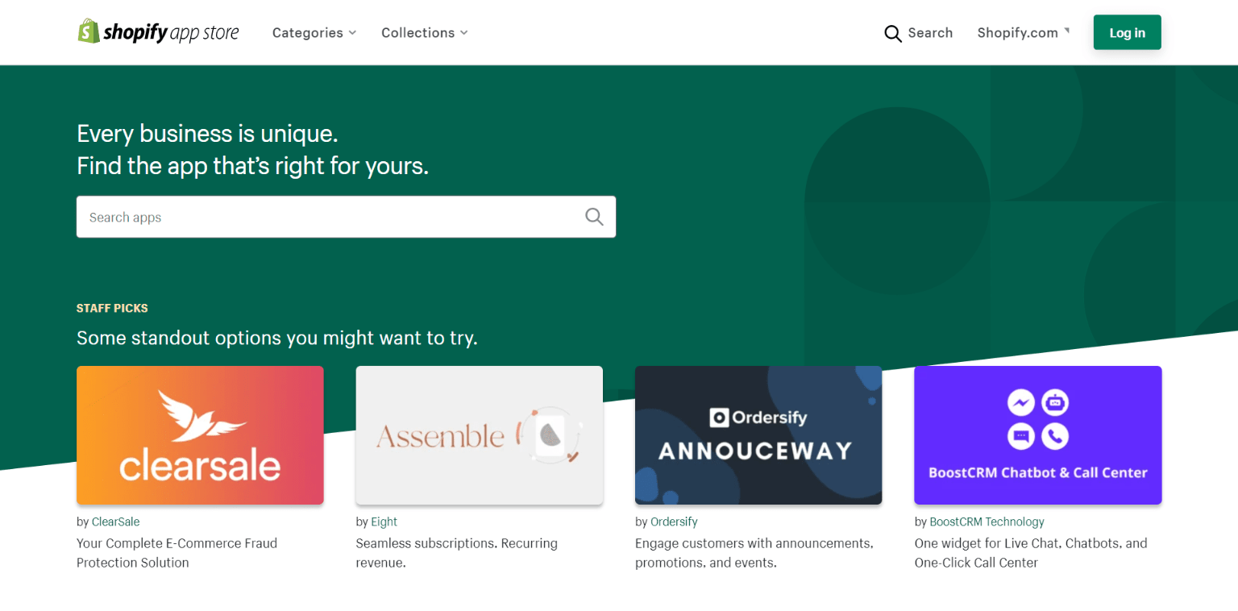1238x611 pixels.
Task: Click the 'Every business is unique.' headline
Action: tap(207, 133)
